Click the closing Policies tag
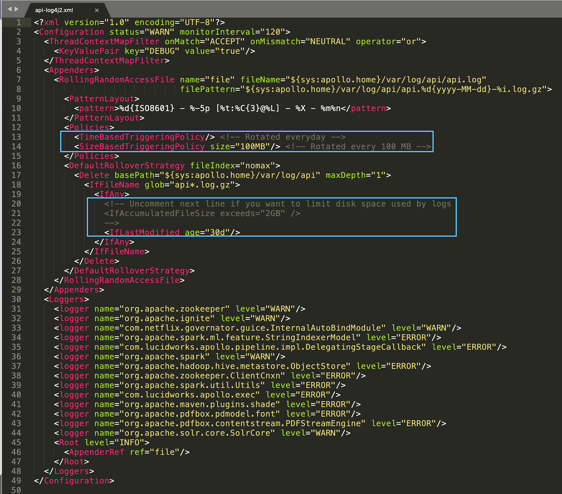Screen dimensions: 562x494 pos(92,156)
